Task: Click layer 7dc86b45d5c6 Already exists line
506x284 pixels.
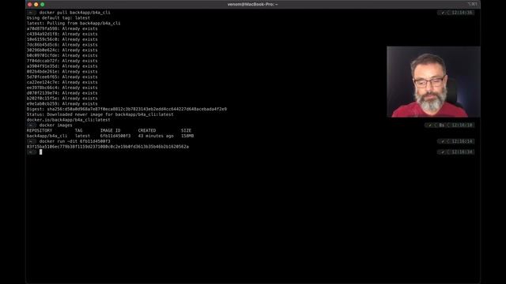Action: pos(62,45)
